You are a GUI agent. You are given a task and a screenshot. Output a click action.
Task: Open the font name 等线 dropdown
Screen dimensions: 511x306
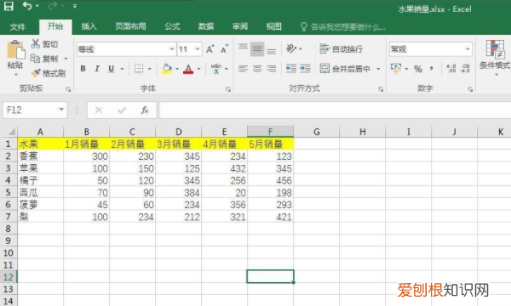pos(172,49)
